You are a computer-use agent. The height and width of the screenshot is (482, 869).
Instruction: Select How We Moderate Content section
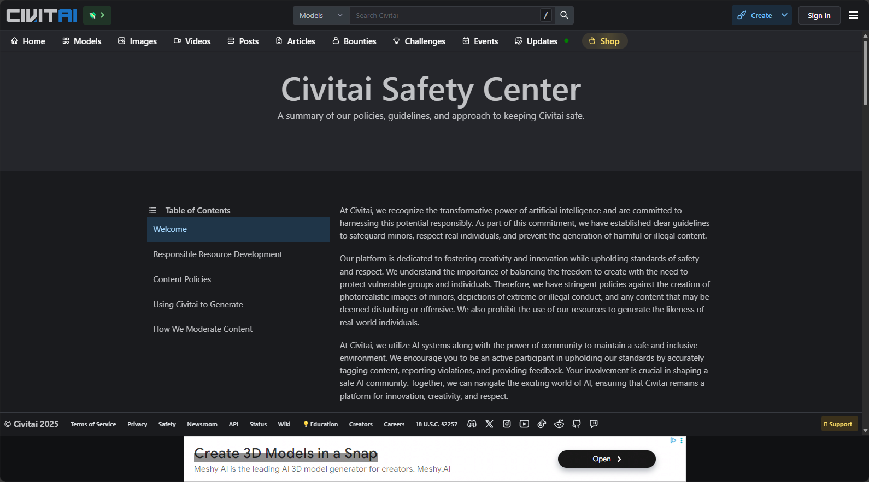[238, 329]
